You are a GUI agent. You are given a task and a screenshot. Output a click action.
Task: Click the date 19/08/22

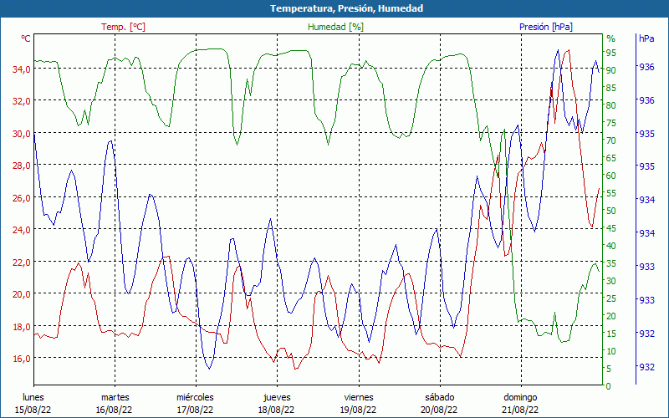pyautogui.click(x=359, y=410)
